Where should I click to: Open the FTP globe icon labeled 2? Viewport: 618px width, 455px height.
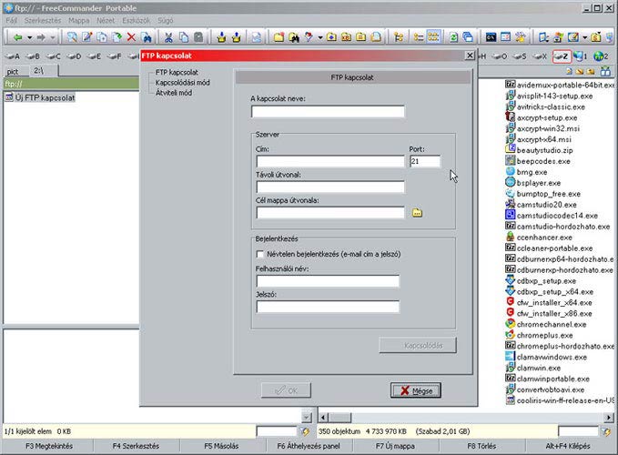601,56
